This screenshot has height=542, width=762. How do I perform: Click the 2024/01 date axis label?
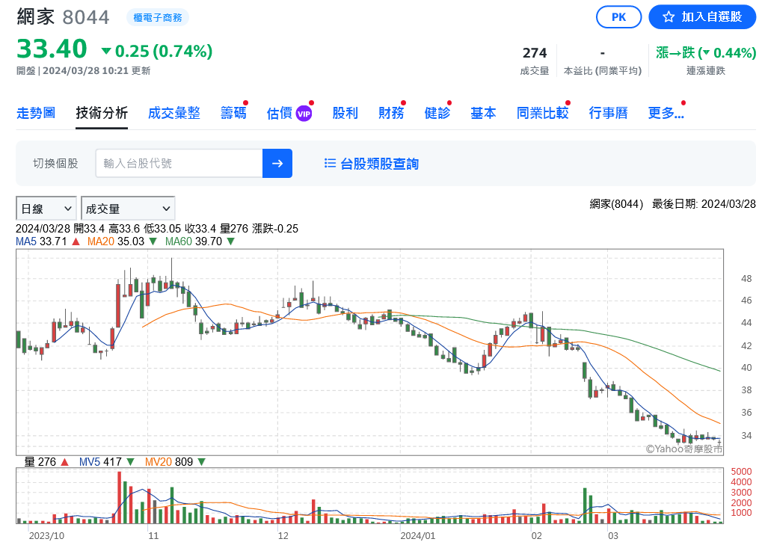click(418, 536)
